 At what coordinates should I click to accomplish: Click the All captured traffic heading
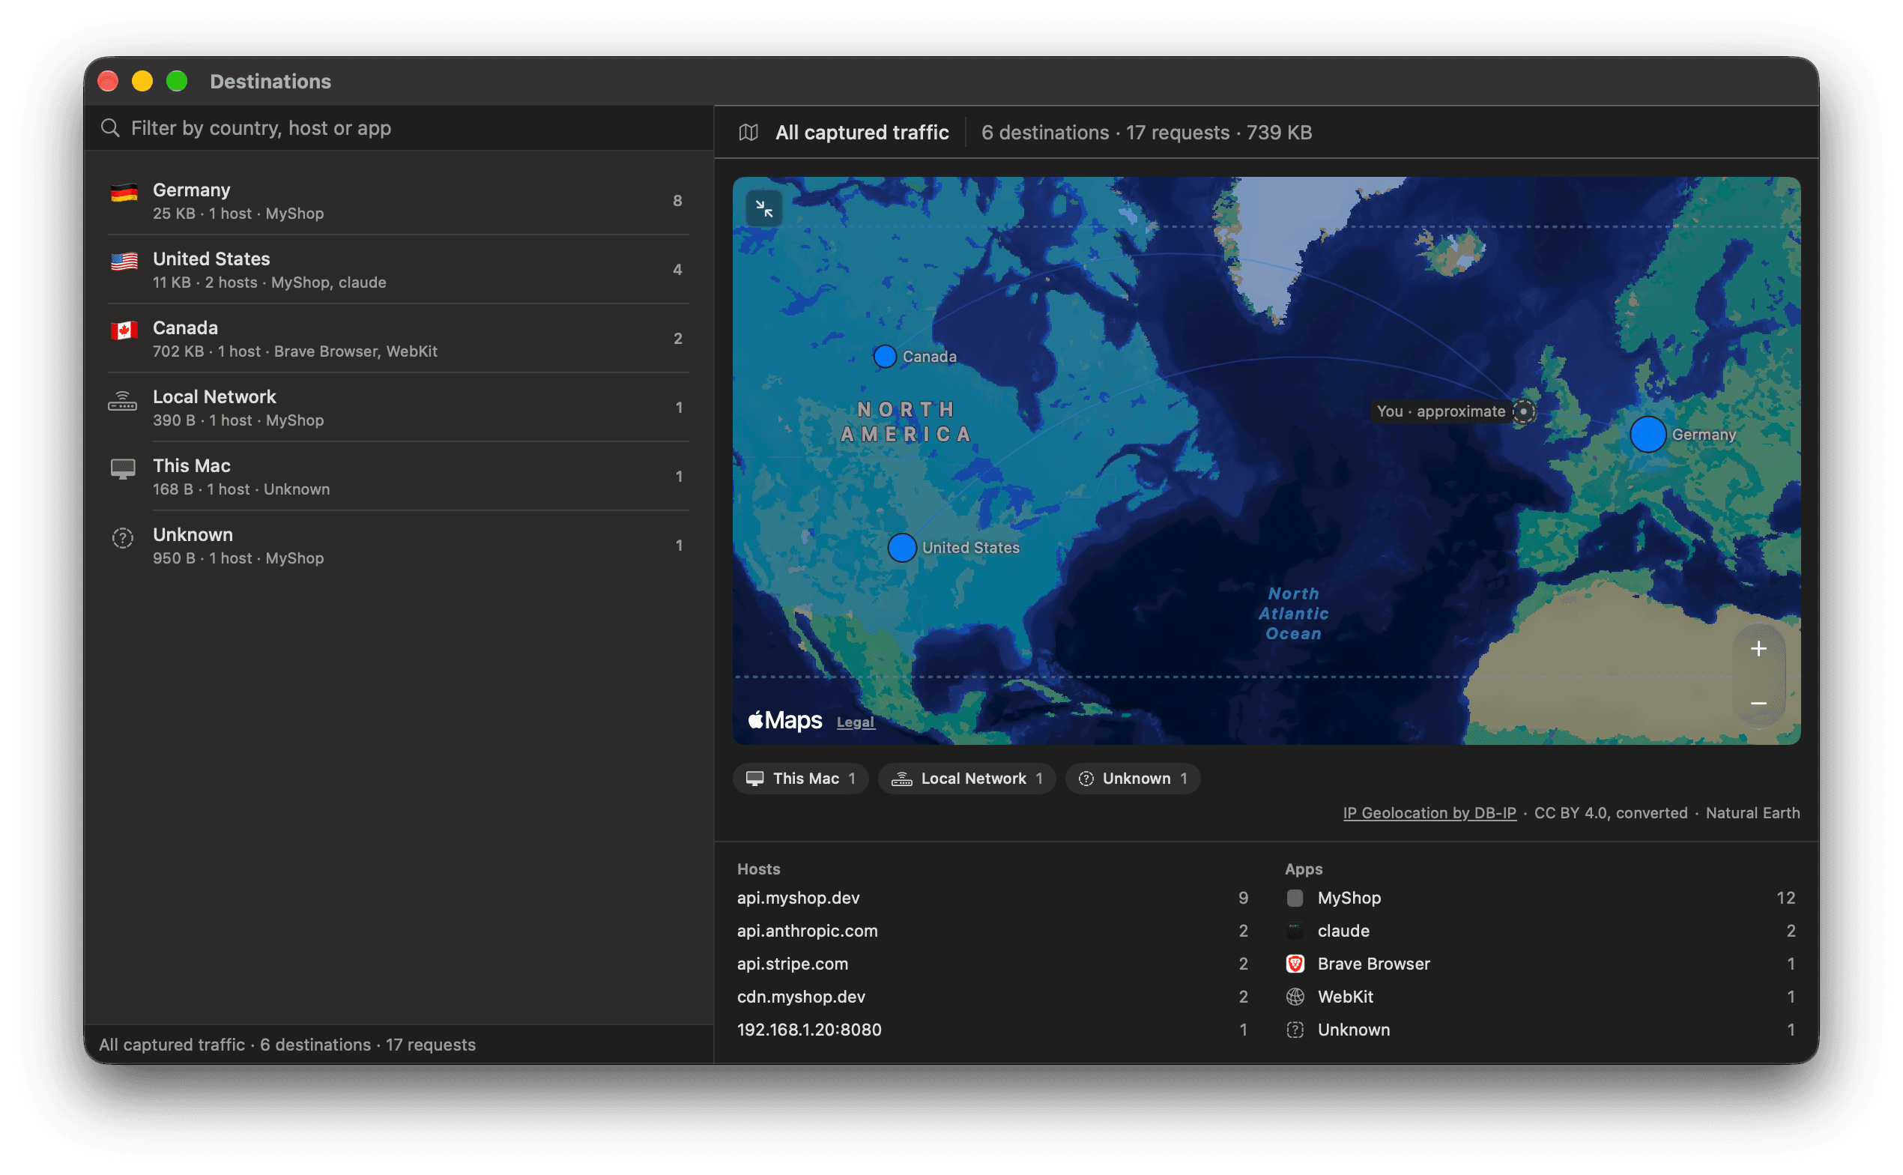pos(862,132)
